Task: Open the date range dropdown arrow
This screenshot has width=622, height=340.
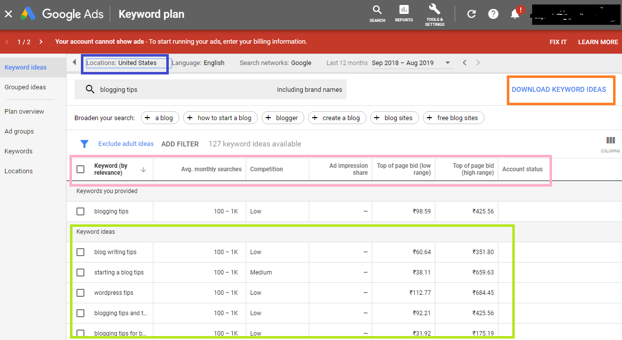Action: (x=447, y=63)
